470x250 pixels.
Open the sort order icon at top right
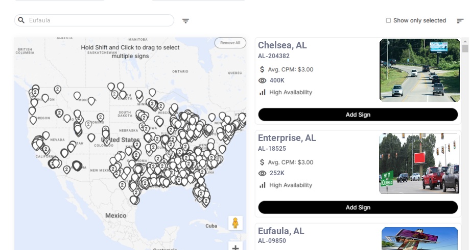click(x=460, y=21)
